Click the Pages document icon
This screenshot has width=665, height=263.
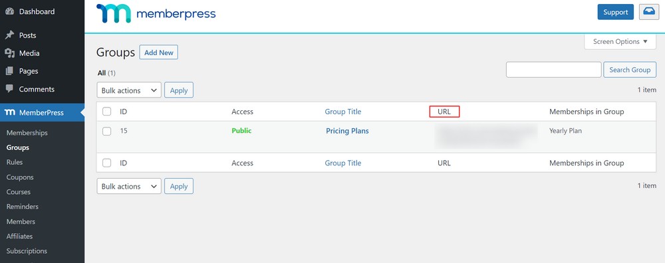click(9, 71)
